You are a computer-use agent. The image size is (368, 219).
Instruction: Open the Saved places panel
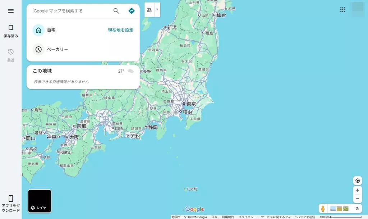tap(11, 31)
